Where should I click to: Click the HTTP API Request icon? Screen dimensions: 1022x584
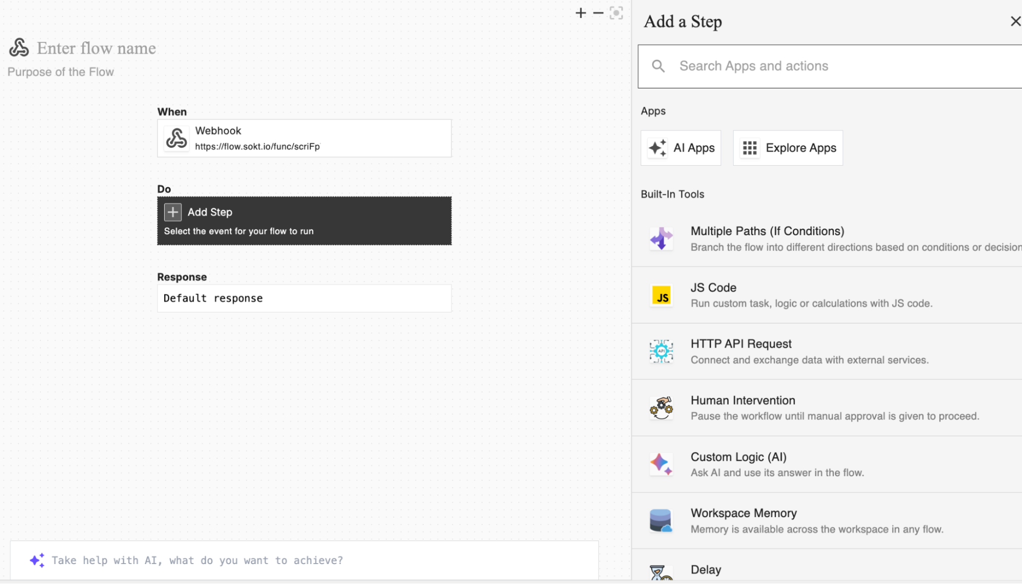(661, 351)
